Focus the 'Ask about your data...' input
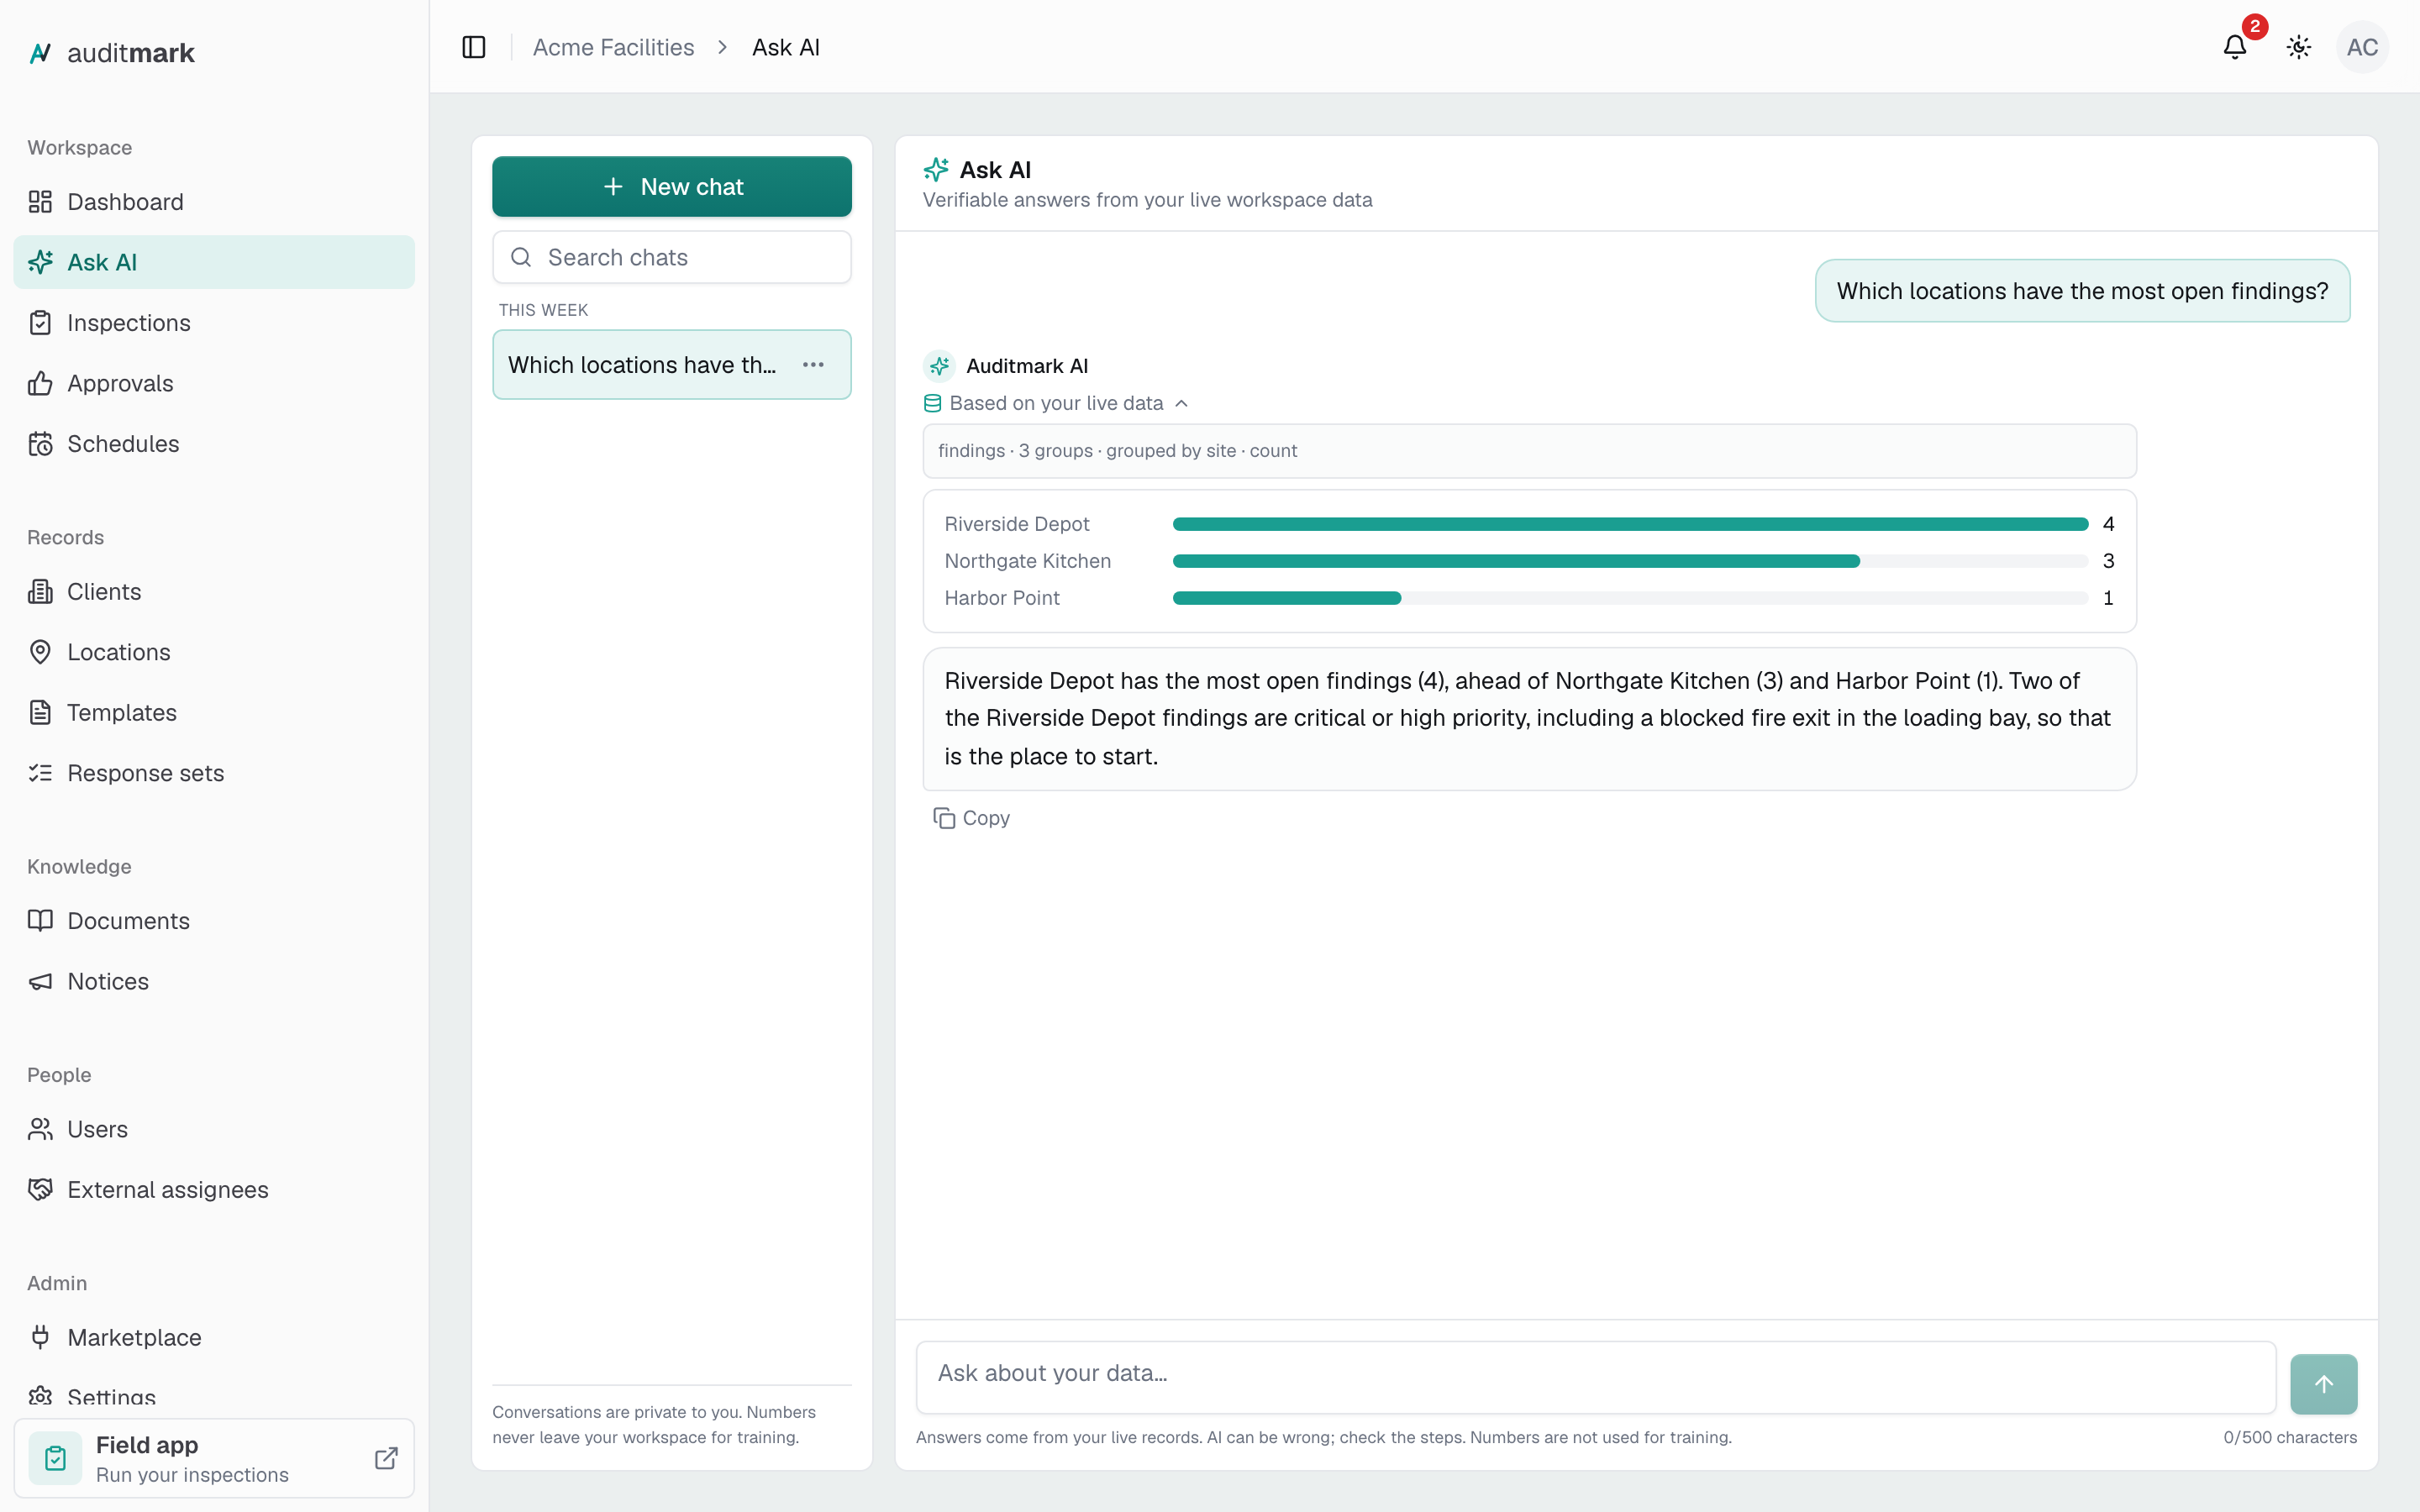2420x1512 pixels. [1596, 1377]
